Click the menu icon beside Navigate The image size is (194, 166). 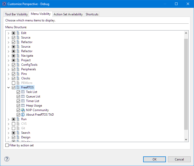tap(18, 56)
